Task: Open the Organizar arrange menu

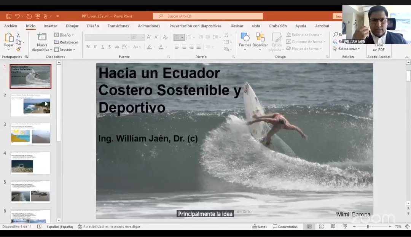Action: tap(260, 41)
